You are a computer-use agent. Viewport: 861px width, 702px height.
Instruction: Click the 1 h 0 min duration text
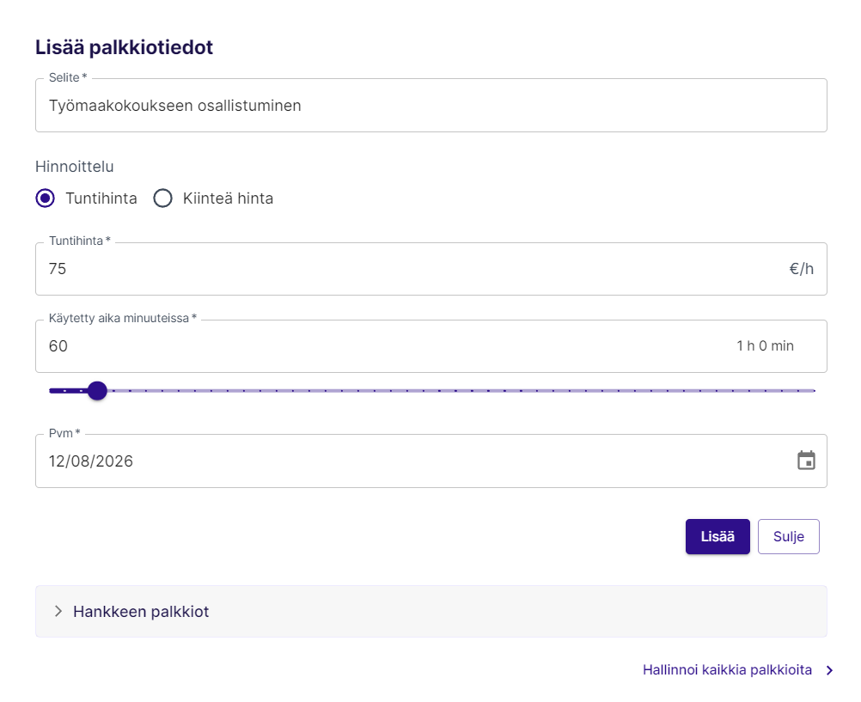point(765,346)
